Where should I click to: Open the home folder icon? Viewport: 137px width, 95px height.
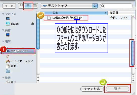pyautogui.click(x=8, y=56)
